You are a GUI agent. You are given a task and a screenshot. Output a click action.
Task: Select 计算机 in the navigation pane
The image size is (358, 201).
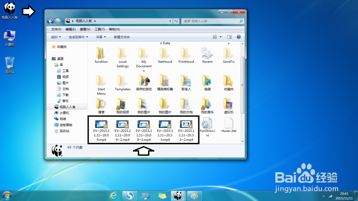(x=62, y=113)
